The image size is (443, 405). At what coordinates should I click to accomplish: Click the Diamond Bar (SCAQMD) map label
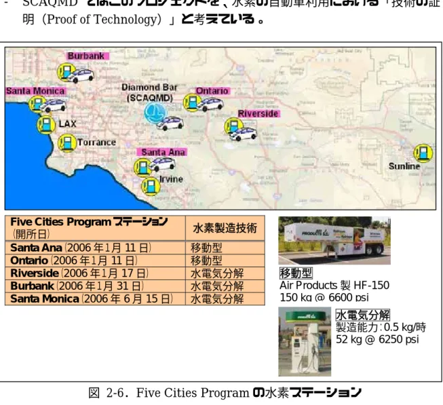tap(149, 93)
